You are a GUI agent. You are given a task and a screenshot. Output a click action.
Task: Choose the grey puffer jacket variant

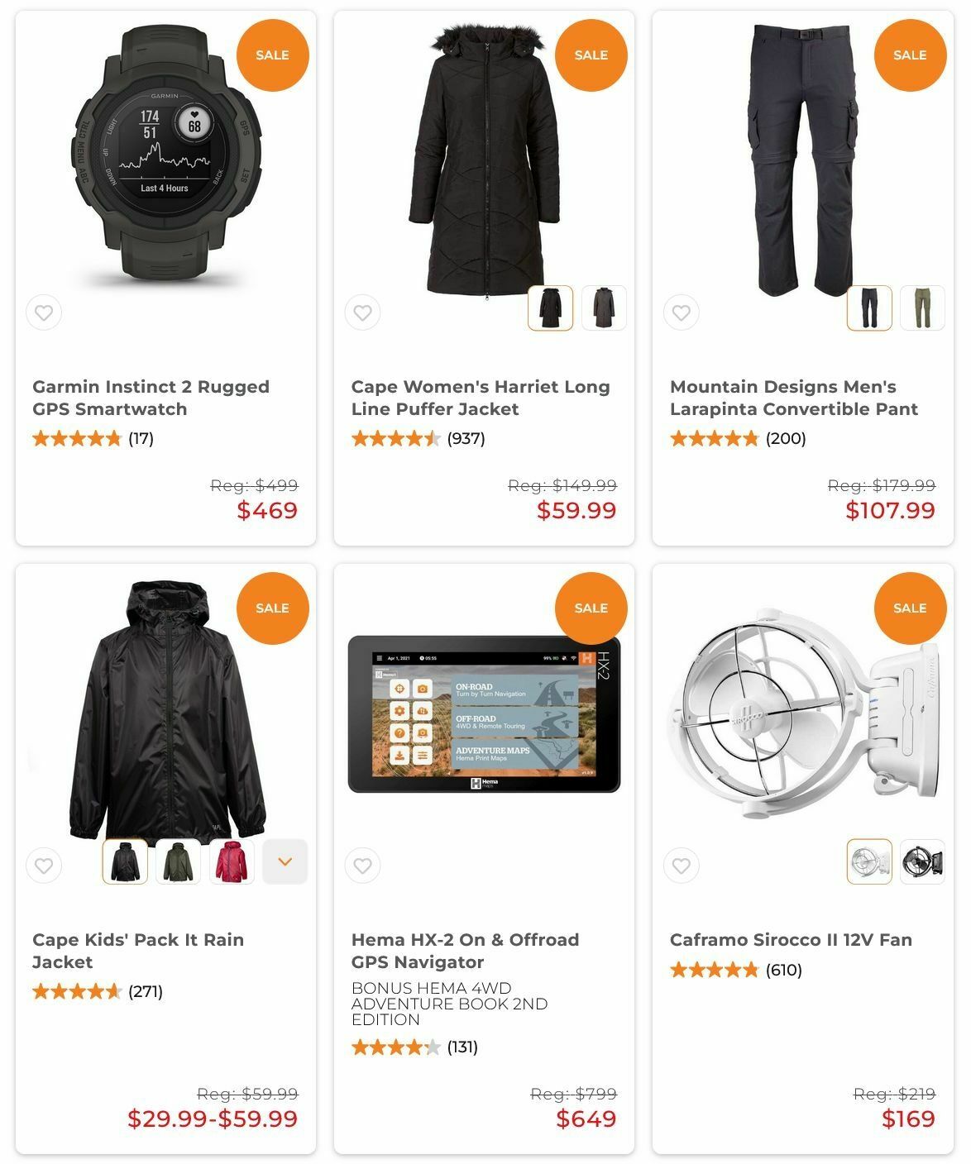click(x=604, y=308)
